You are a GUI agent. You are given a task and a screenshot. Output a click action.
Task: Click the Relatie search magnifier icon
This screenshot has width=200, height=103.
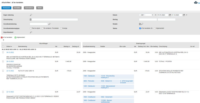click(142, 24)
